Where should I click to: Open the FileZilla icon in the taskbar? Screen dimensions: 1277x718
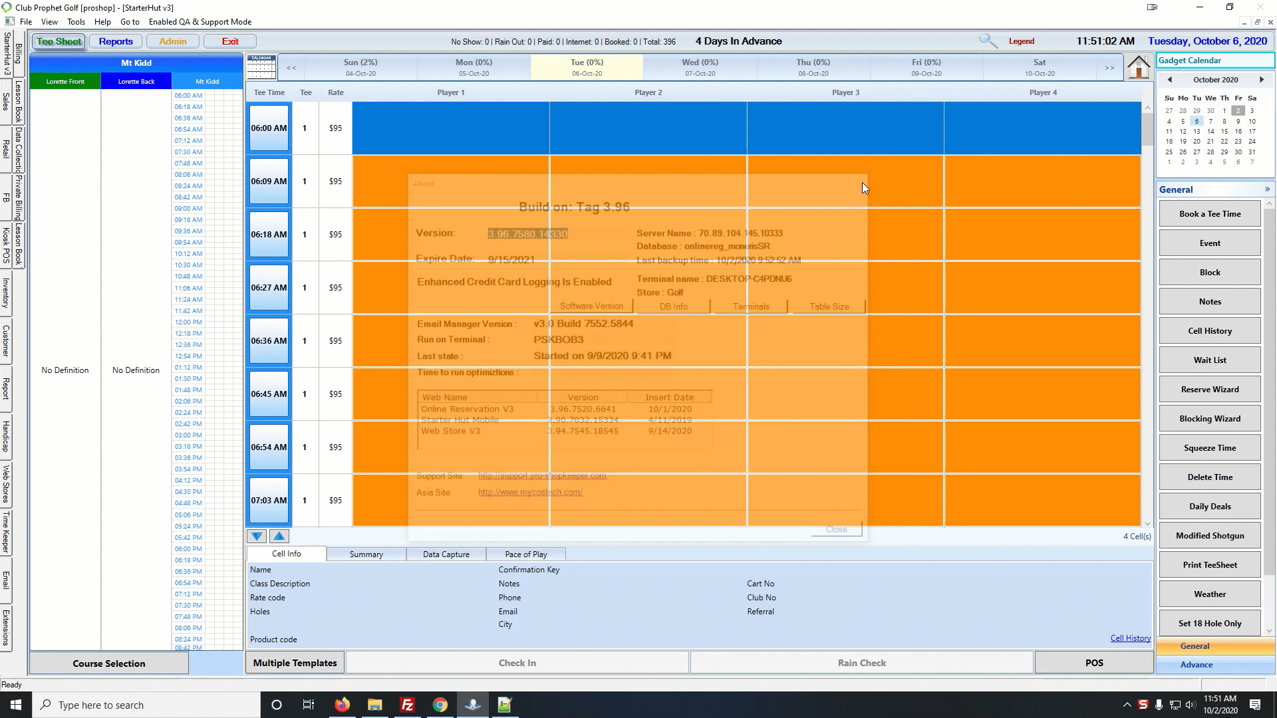click(x=407, y=705)
